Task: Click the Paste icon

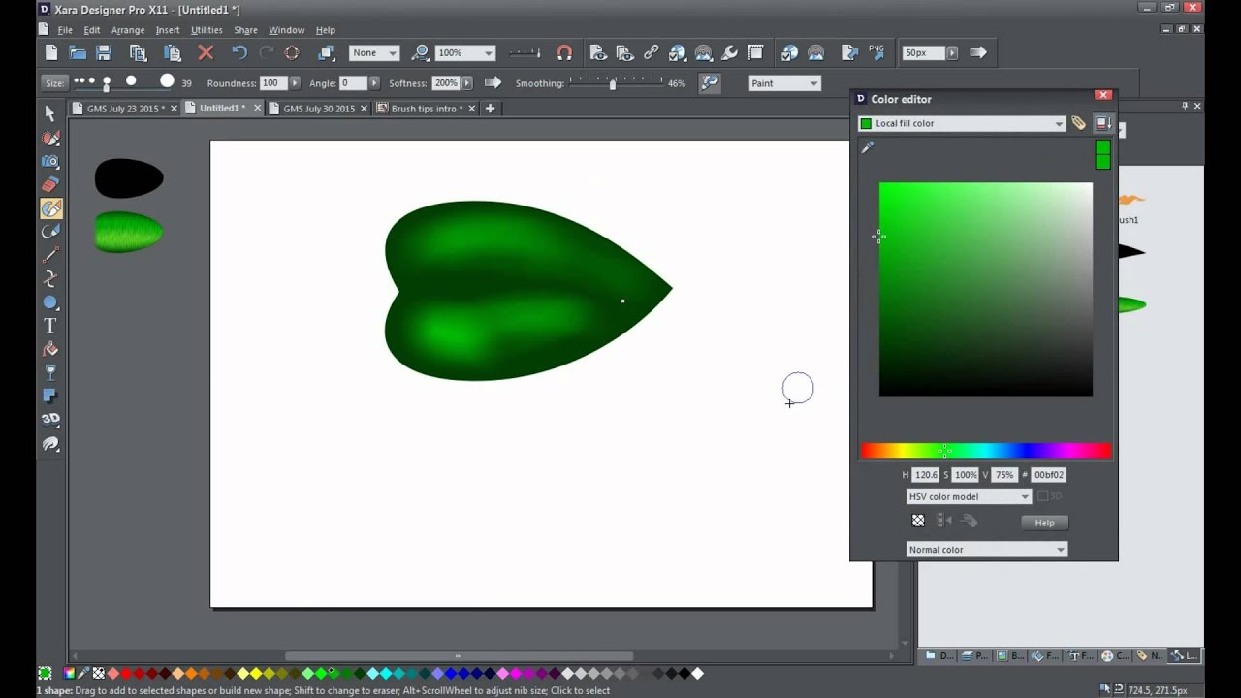Action: coord(173,53)
